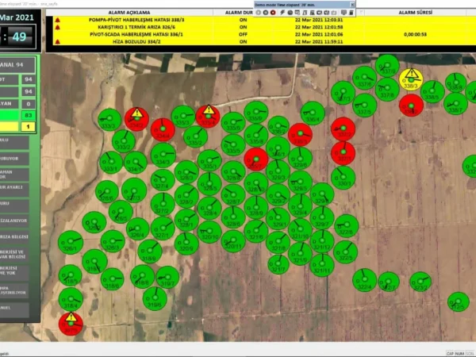Image resolution: width=476 pixels, height=357 pixels.
Task: Click the red alarm pivot at bottom-left
Action: point(71,323)
